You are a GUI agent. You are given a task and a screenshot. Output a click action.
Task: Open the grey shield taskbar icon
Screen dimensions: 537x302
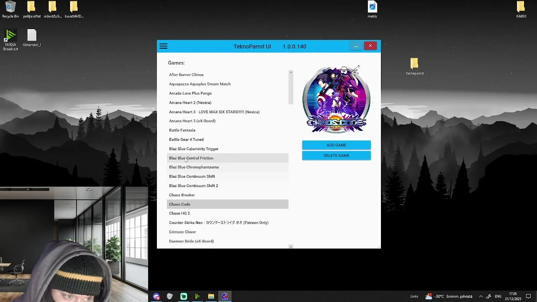[x=170, y=297]
